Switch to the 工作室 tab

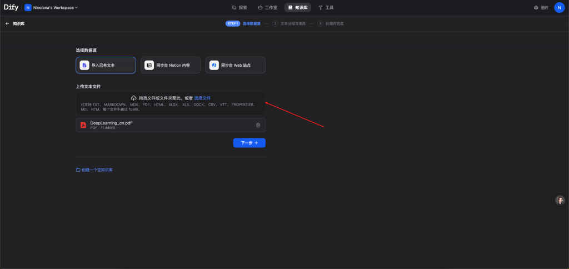tap(267, 8)
